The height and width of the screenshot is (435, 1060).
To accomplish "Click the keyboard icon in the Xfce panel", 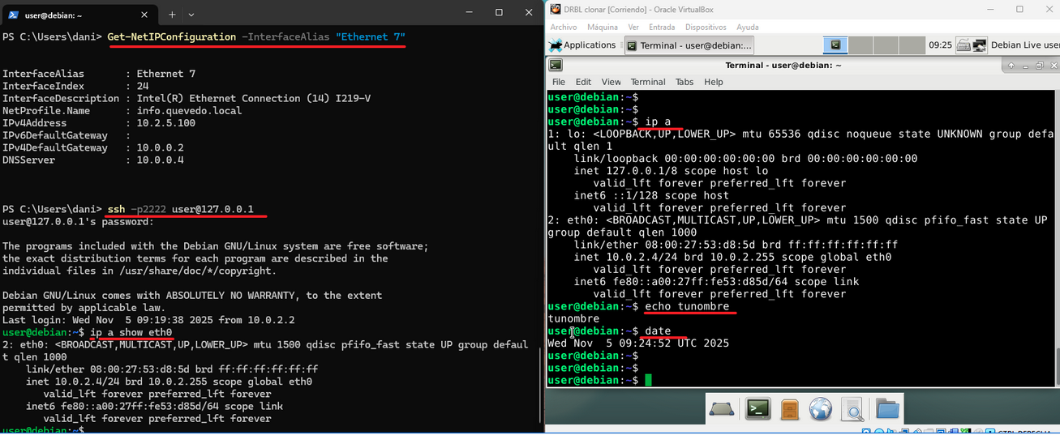I will pyautogui.click(x=963, y=45).
